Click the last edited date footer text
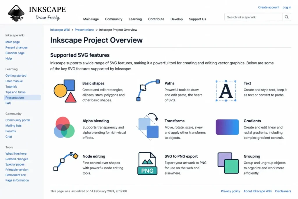 pyautogui.click(x=89, y=191)
